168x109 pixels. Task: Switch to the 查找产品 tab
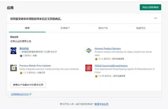pyautogui.click(x=103, y=28)
